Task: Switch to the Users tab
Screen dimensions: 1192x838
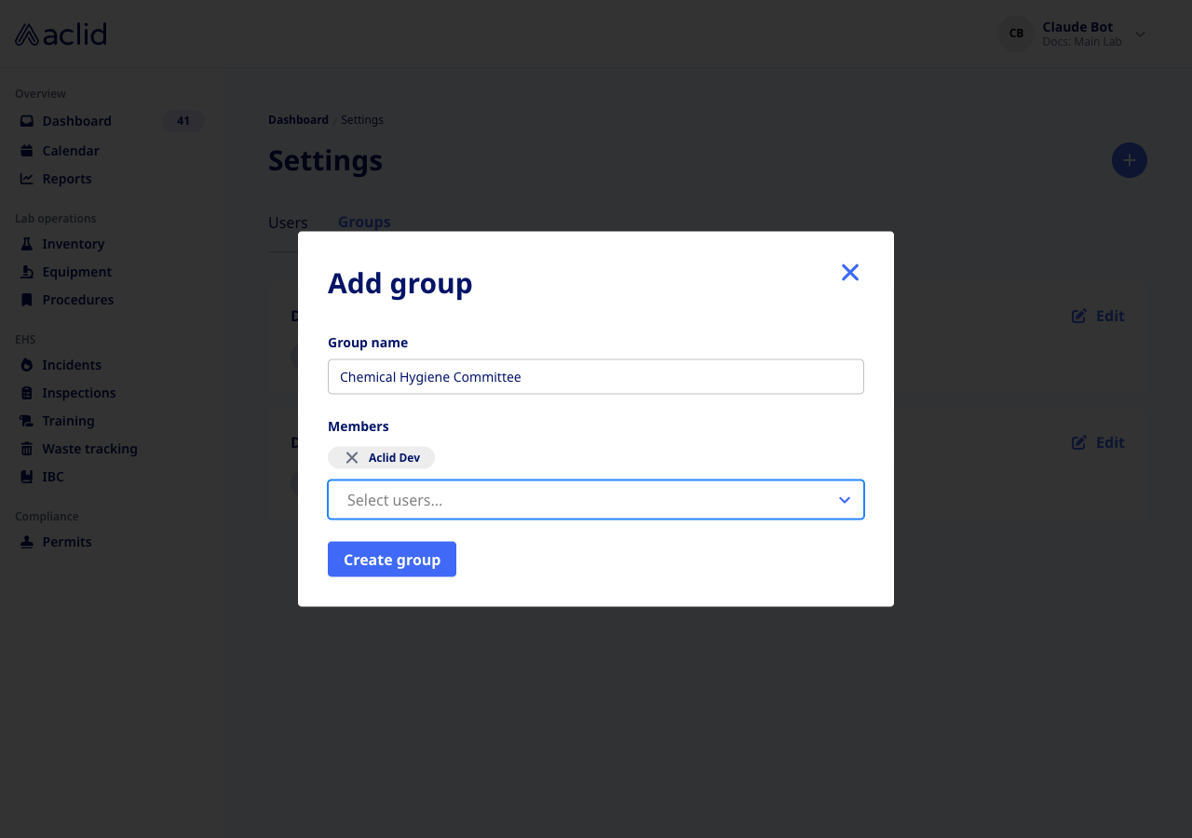Action: (288, 223)
